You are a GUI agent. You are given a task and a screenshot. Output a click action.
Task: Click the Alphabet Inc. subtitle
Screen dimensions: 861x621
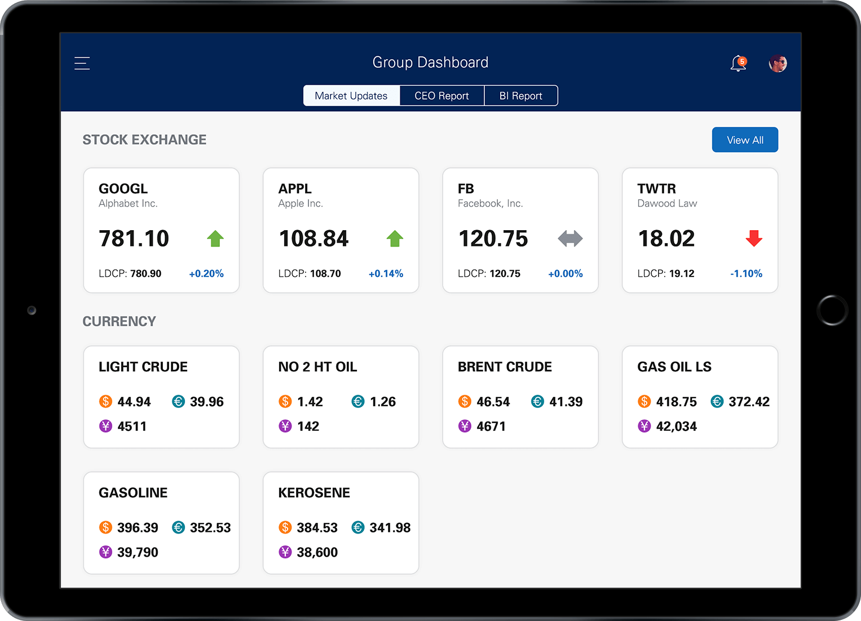point(128,204)
